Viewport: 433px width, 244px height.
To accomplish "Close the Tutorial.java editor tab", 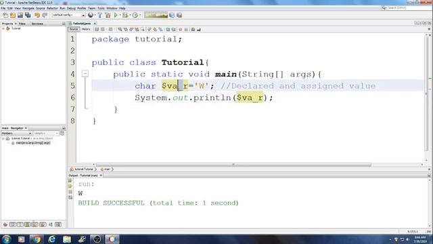I will tap(95, 24).
